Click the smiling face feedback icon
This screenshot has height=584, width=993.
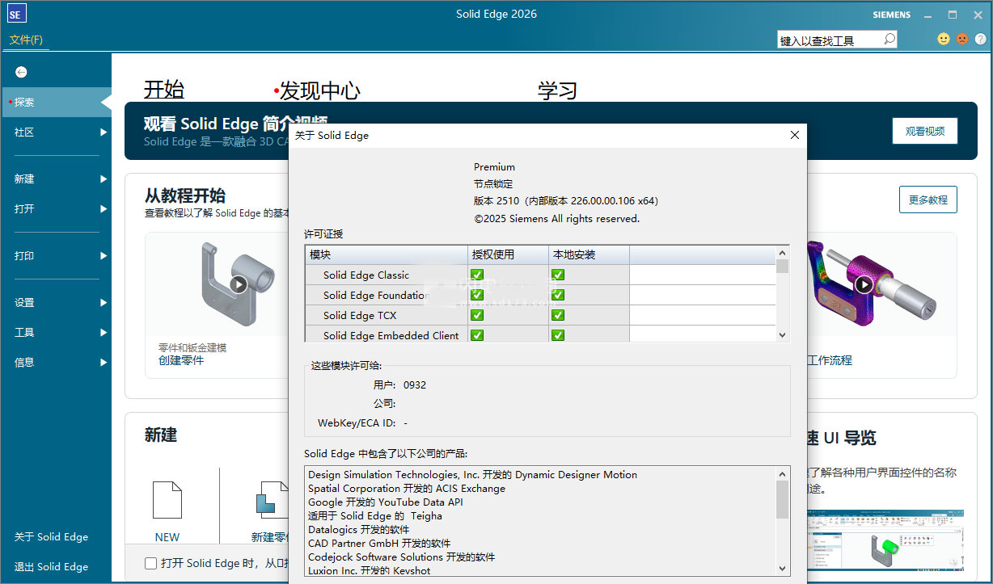pyautogui.click(x=943, y=38)
